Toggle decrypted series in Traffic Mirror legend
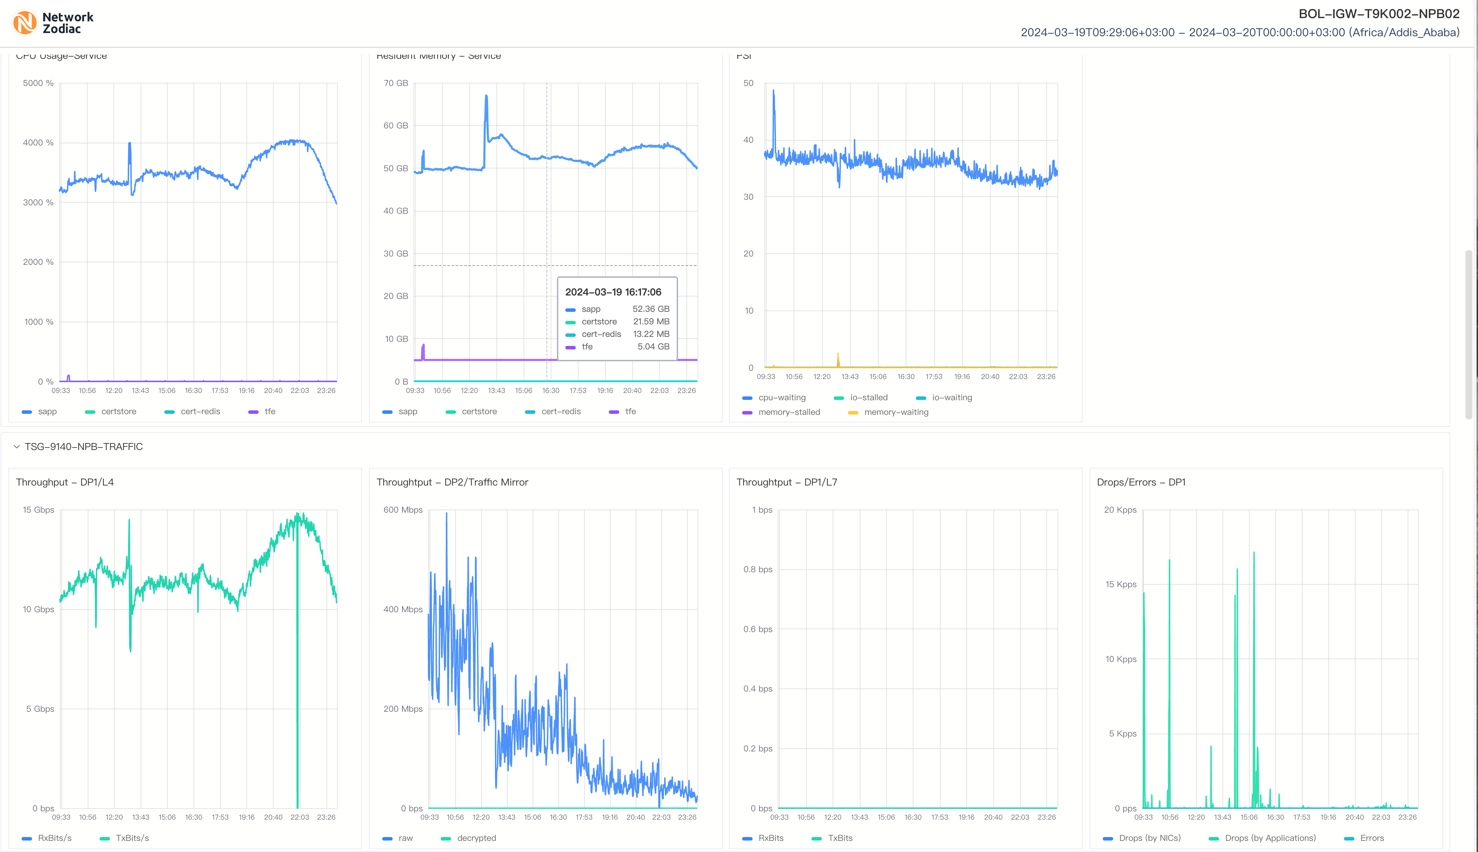The width and height of the screenshot is (1478, 852). click(468, 838)
